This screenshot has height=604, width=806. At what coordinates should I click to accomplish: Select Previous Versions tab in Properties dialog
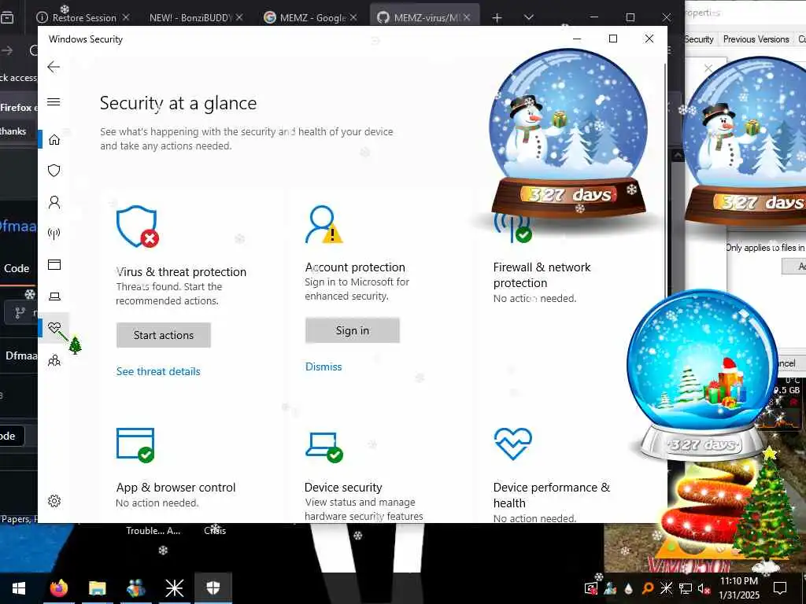tap(756, 39)
